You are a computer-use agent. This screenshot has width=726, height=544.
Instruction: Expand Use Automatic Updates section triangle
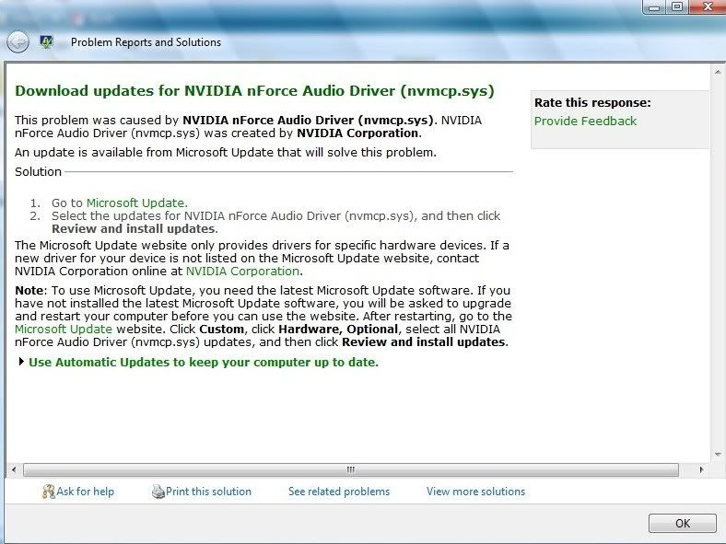[21, 361]
